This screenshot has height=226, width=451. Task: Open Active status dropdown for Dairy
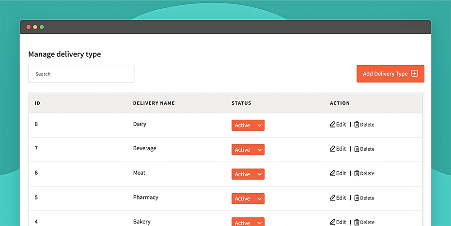pos(248,126)
